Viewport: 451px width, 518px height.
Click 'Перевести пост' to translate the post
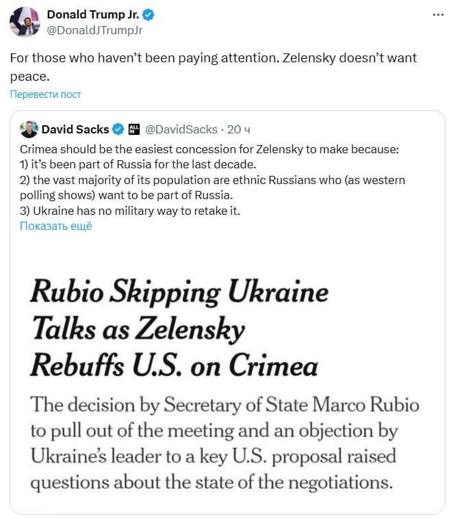45,94
